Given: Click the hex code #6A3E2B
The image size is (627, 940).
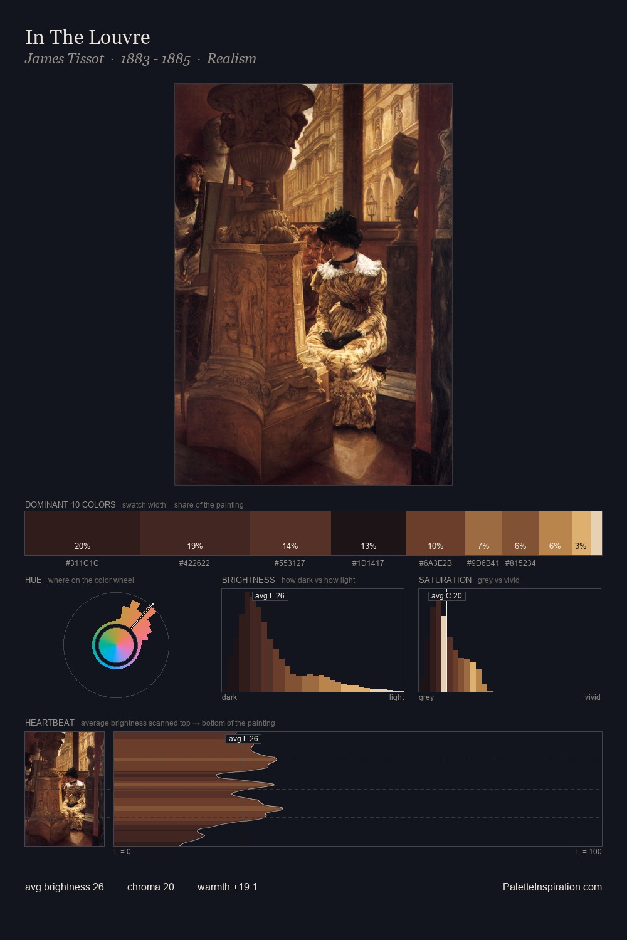Looking at the screenshot, I should [436, 563].
